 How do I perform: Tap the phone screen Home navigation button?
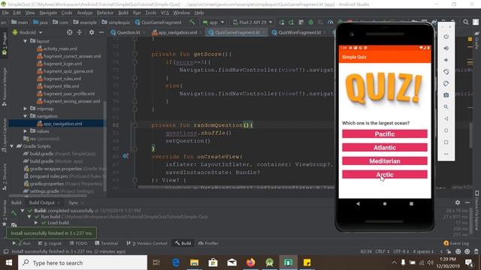click(385, 203)
